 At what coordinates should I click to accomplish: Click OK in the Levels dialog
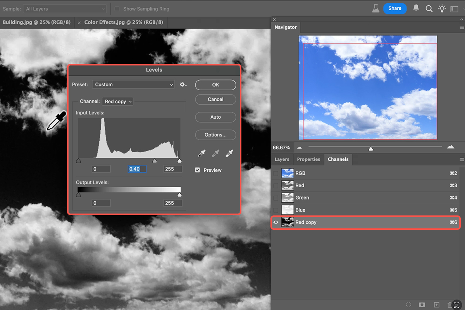click(x=215, y=85)
